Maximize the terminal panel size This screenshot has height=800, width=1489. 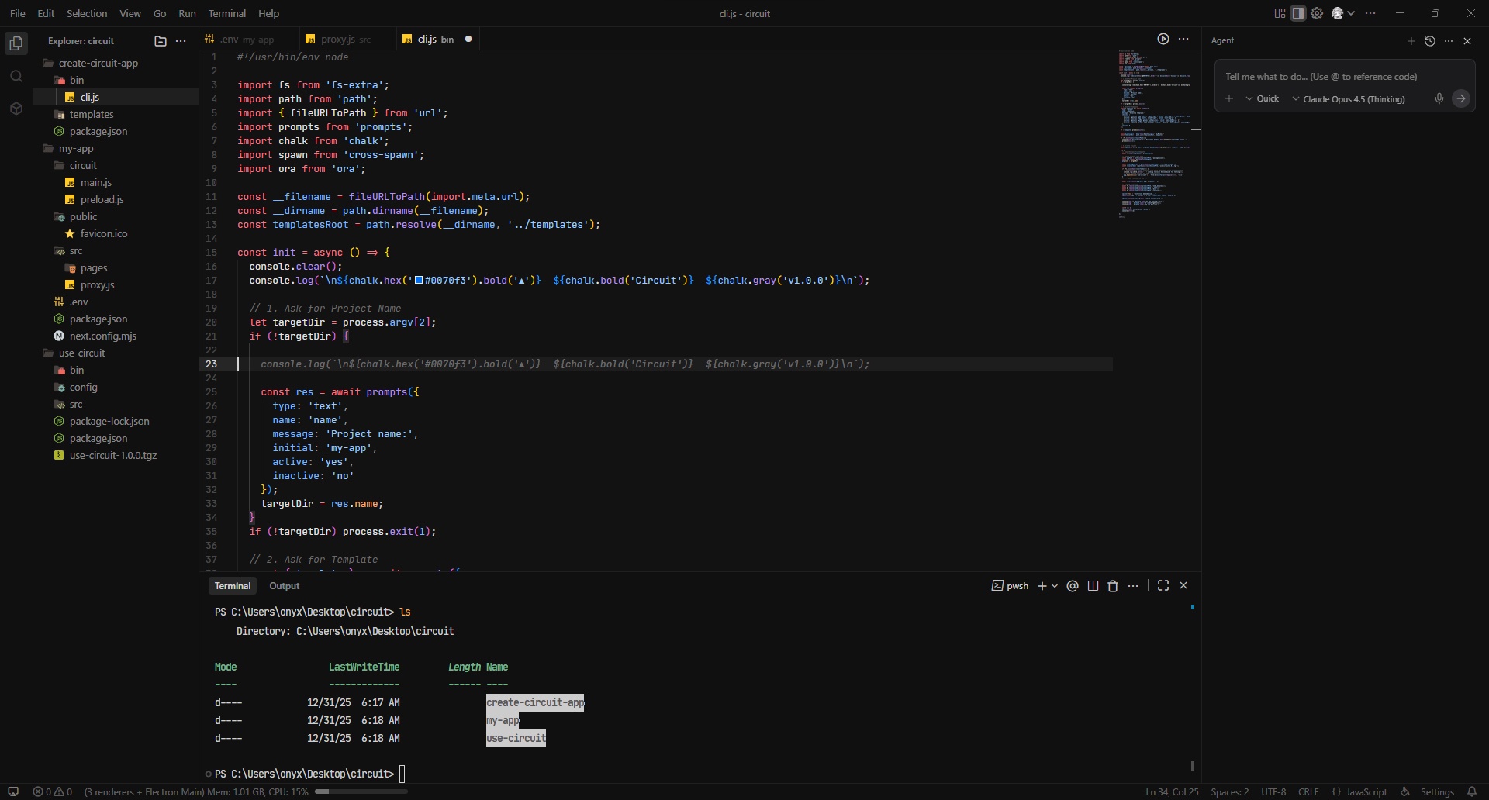point(1163,586)
